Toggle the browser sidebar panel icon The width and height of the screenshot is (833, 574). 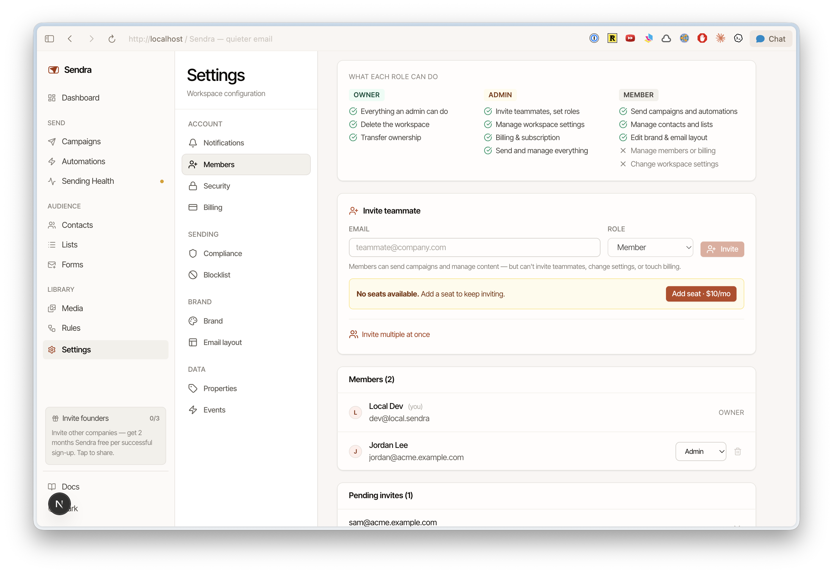tap(49, 39)
